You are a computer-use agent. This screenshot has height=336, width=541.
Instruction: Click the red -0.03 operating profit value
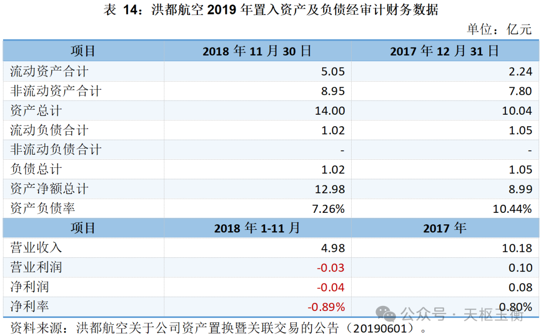(x=331, y=267)
